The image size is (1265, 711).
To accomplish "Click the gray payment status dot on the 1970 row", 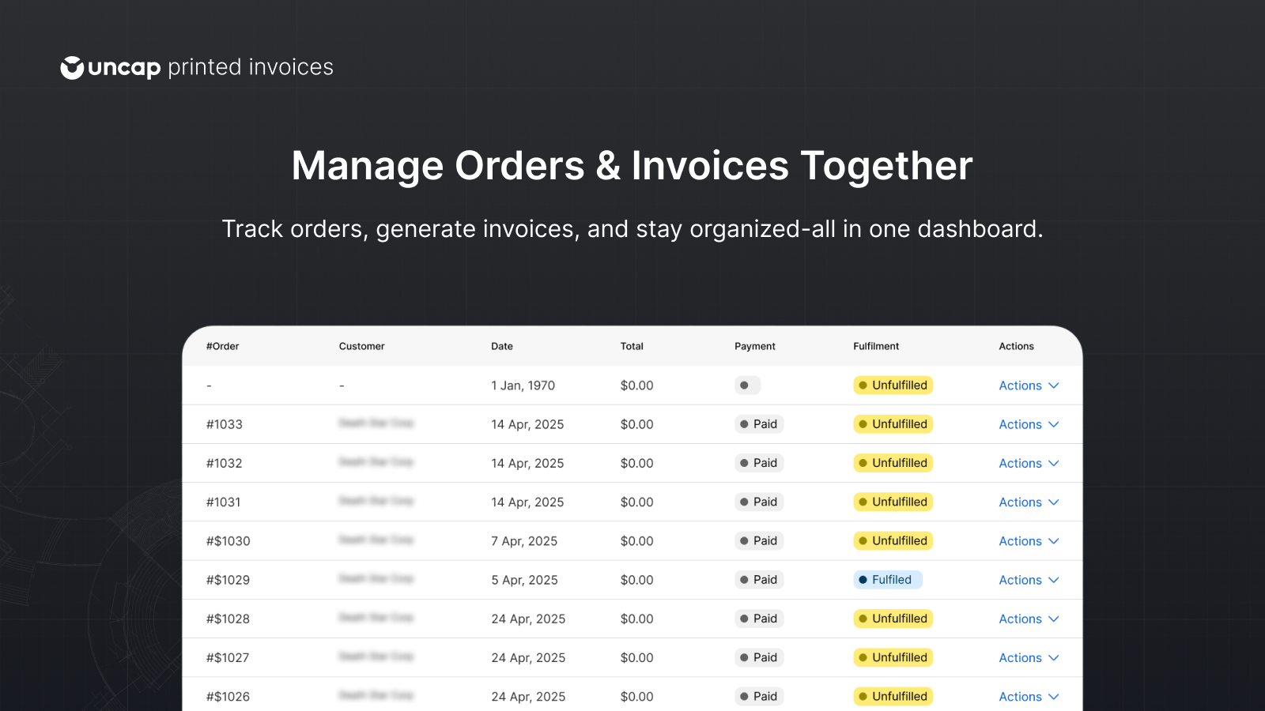I will click(x=744, y=386).
